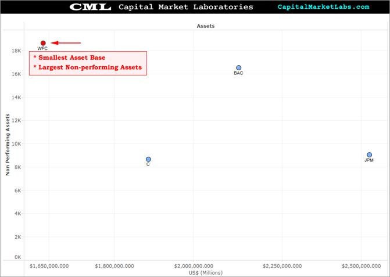This screenshot has height=277, width=390.
Task: Click the $2,000,000.000 x-axis label
Action: click(194, 266)
